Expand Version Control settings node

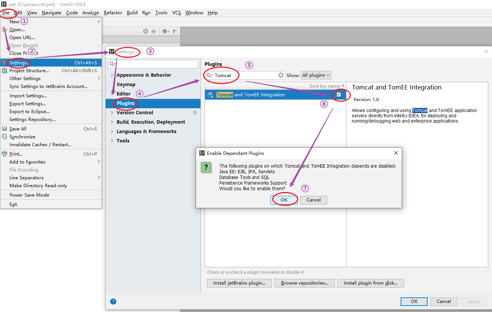[x=112, y=112]
